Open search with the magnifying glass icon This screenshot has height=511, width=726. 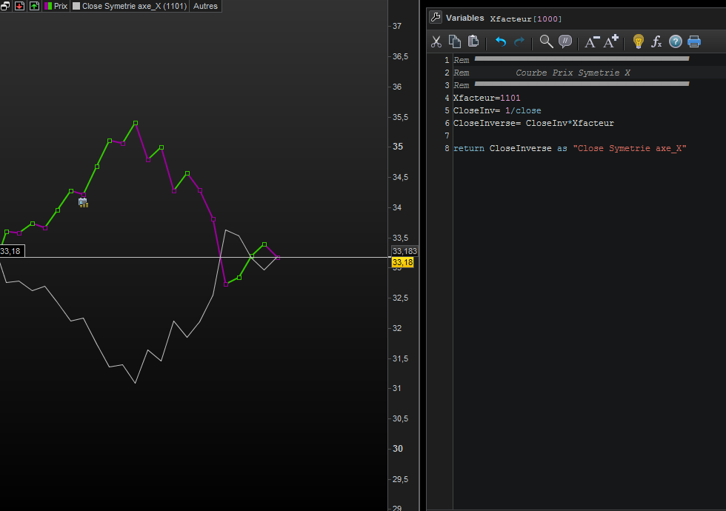pyautogui.click(x=547, y=41)
